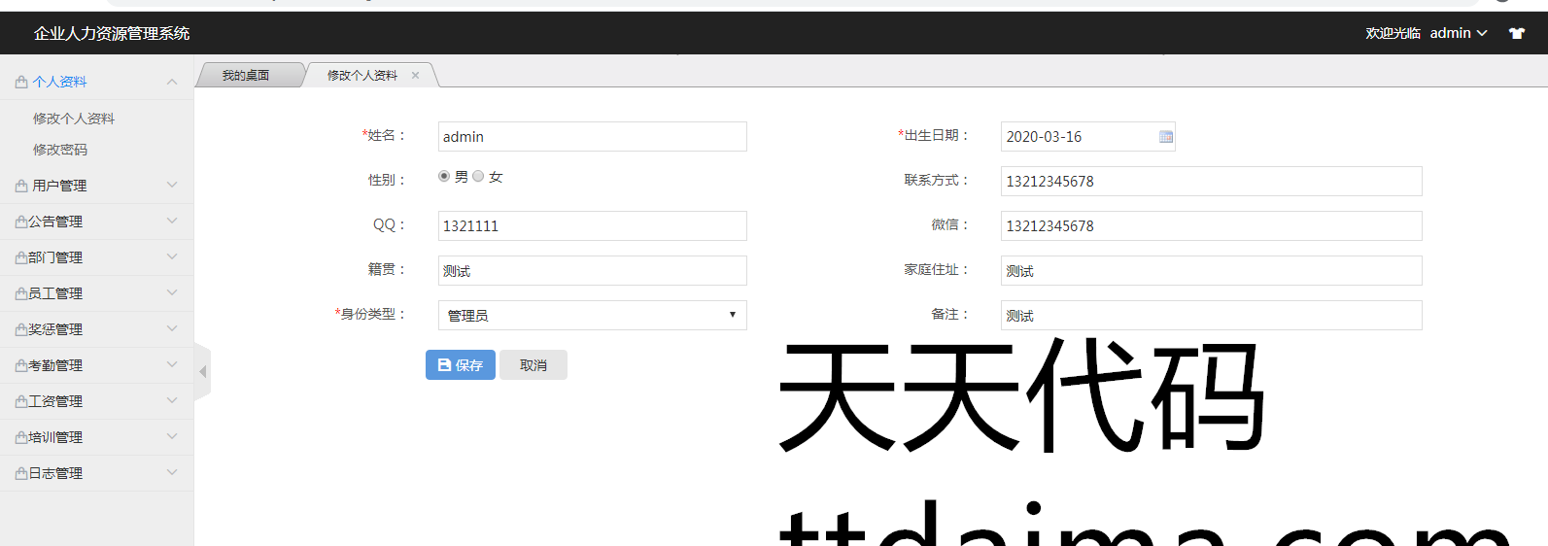Close the 修改个人资料 tab
This screenshot has width=1548, height=546.
(415, 75)
